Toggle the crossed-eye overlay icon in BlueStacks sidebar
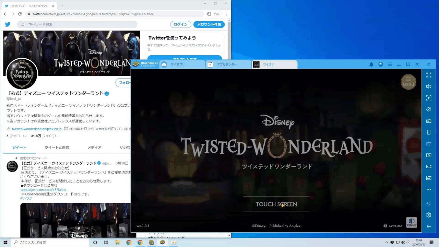The width and height of the screenshot is (439, 247). coord(428,109)
